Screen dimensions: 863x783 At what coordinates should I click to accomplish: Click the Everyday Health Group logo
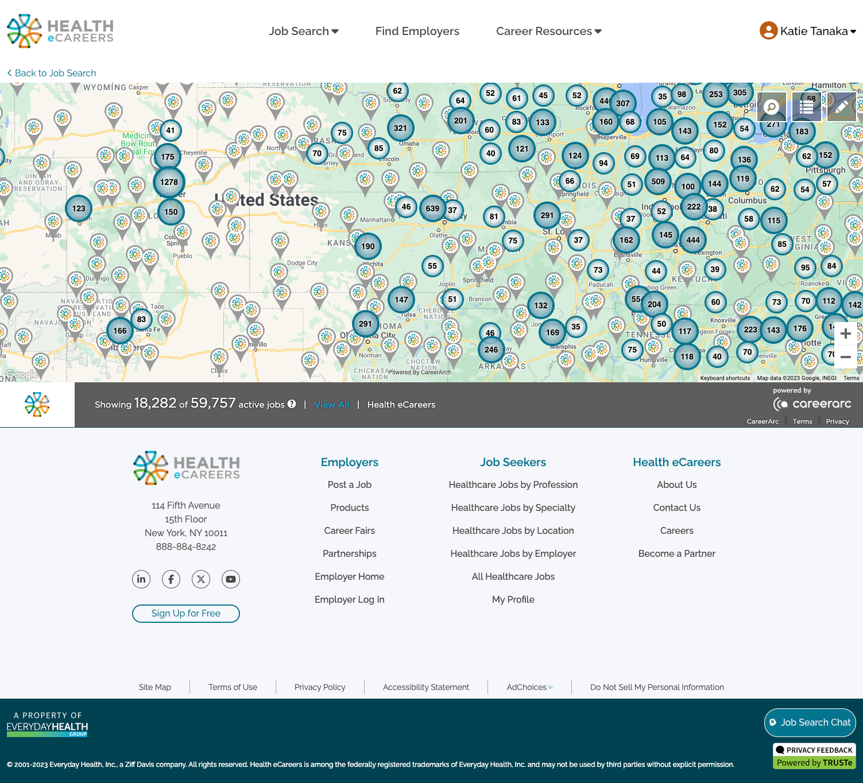[x=47, y=724]
